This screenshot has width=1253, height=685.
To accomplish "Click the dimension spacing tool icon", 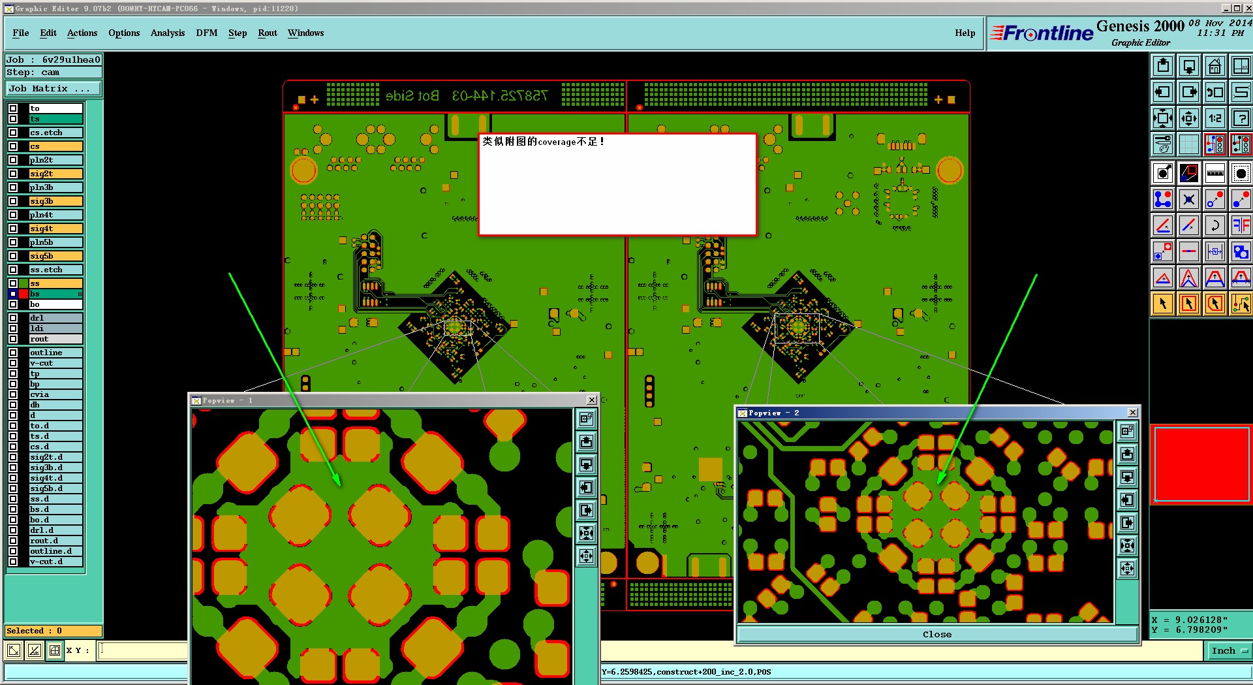I will click(x=1215, y=251).
